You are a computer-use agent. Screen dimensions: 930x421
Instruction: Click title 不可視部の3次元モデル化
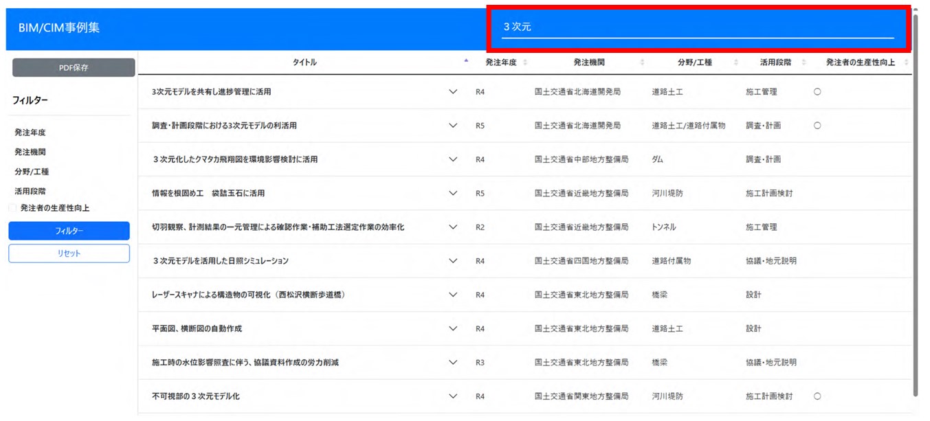(x=196, y=396)
